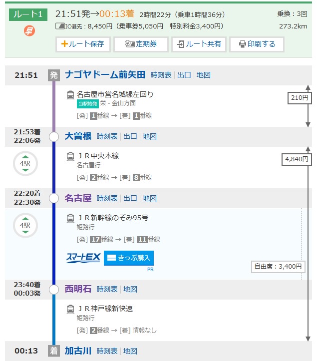
Task: Print the route with 印刷する
Action: [257, 44]
